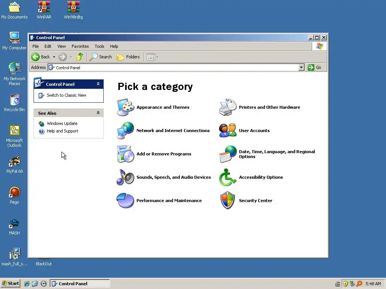Open Network and Internet Connections icon
Viewport: 386px width, 289px height.
coord(125,131)
